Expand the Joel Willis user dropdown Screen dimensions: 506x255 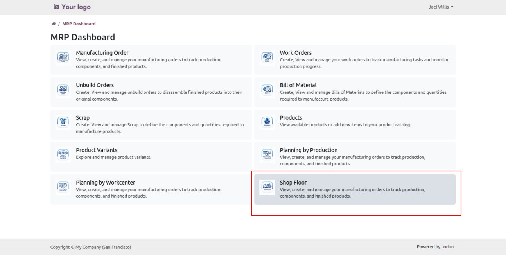[441, 7]
